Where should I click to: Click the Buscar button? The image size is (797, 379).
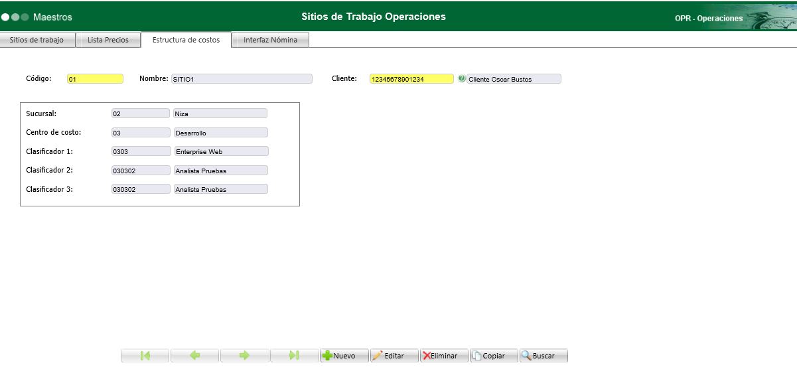(x=543, y=356)
